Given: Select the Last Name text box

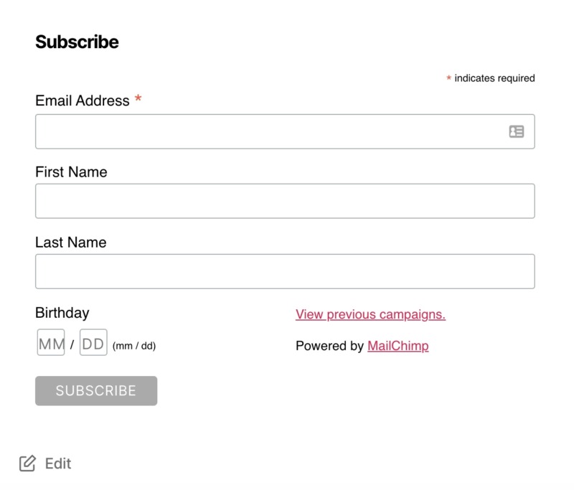Looking at the screenshot, I should tap(285, 271).
